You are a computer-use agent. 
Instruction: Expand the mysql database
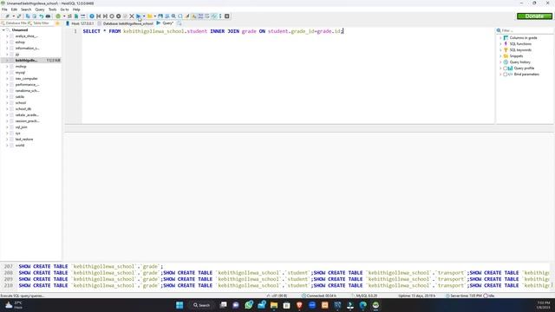pos(7,73)
